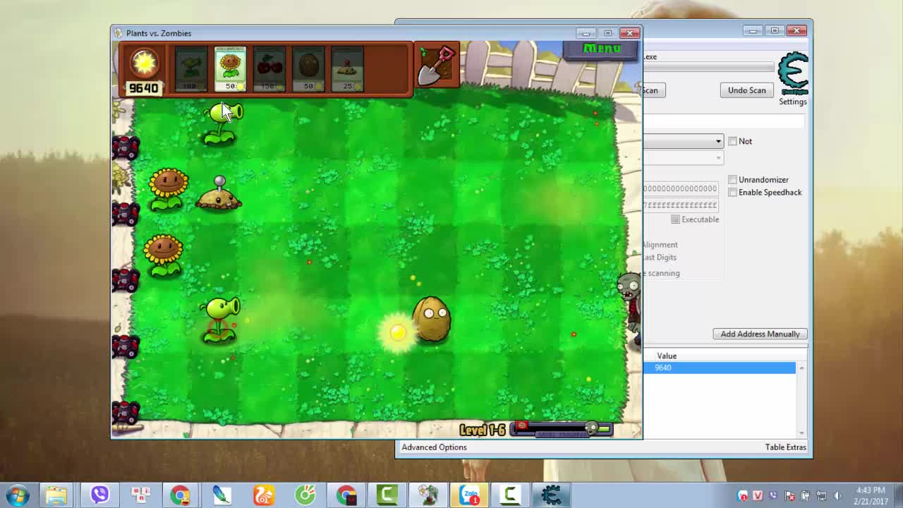Open Windows Explorer from the taskbar
The width and height of the screenshot is (903, 508).
[56, 495]
